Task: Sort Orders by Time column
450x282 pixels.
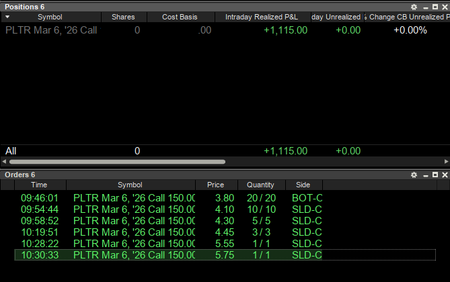Action: click(x=39, y=185)
